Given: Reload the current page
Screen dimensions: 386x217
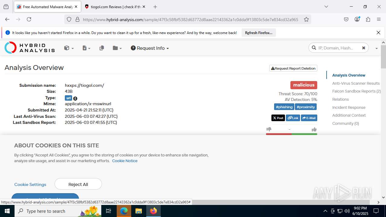Looking at the screenshot, I should pos(29,19).
